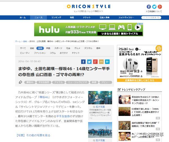Image resolution: width=169 pixels, height=142 pixels.
Task: Select the 趣味 news category
Action: pyautogui.click(x=98, y=48)
